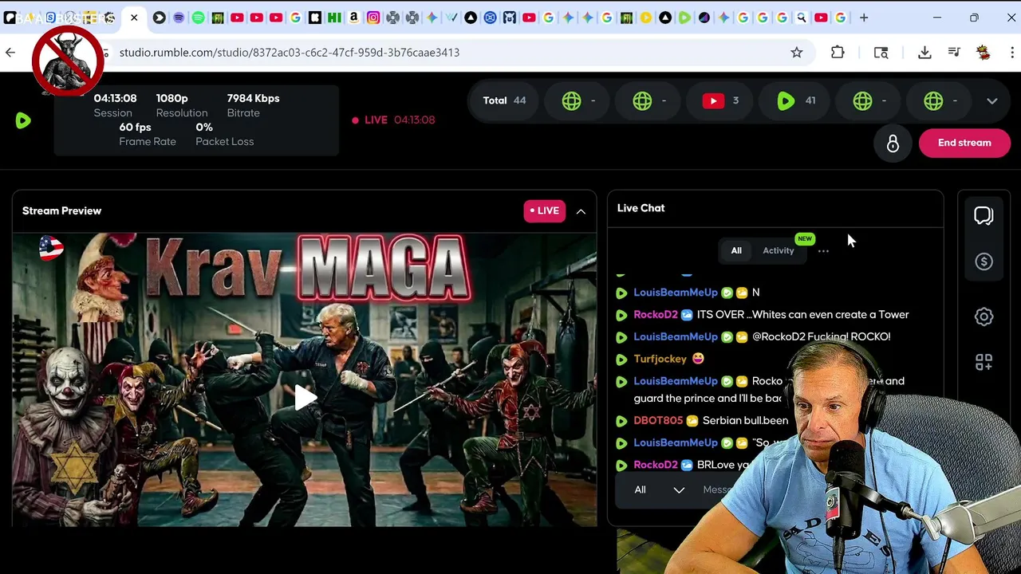Open the media controls icon in Chrome toolbar
The width and height of the screenshot is (1021, 574).
(x=954, y=53)
